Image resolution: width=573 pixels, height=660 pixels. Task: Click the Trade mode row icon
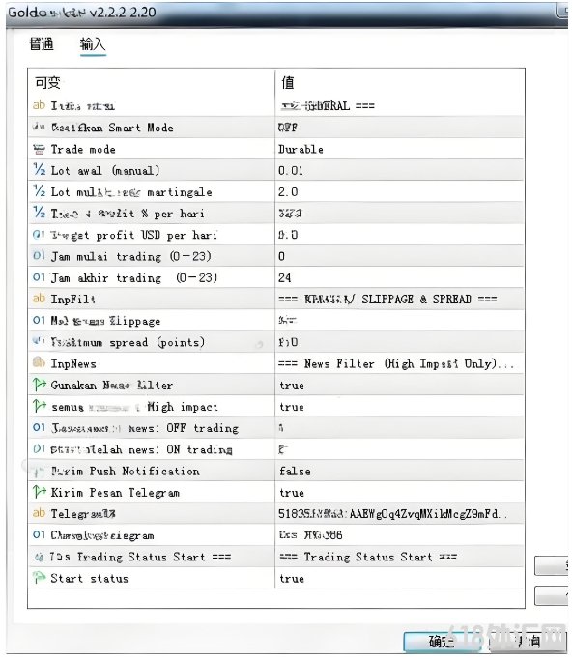[39, 149]
